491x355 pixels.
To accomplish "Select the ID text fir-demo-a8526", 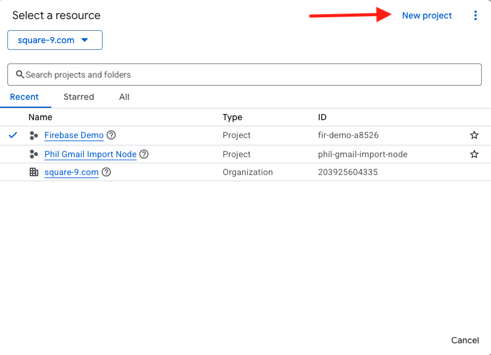I will [348, 135].
